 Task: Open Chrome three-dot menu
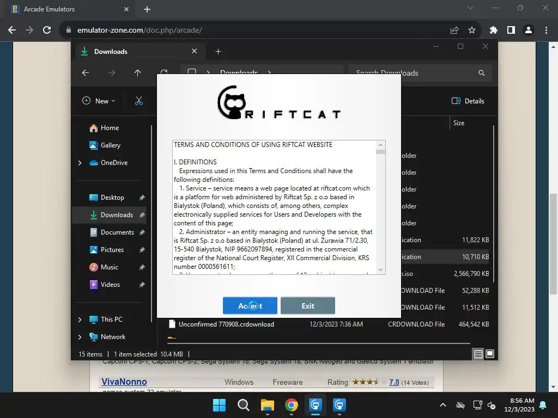(x=546, y=30)
